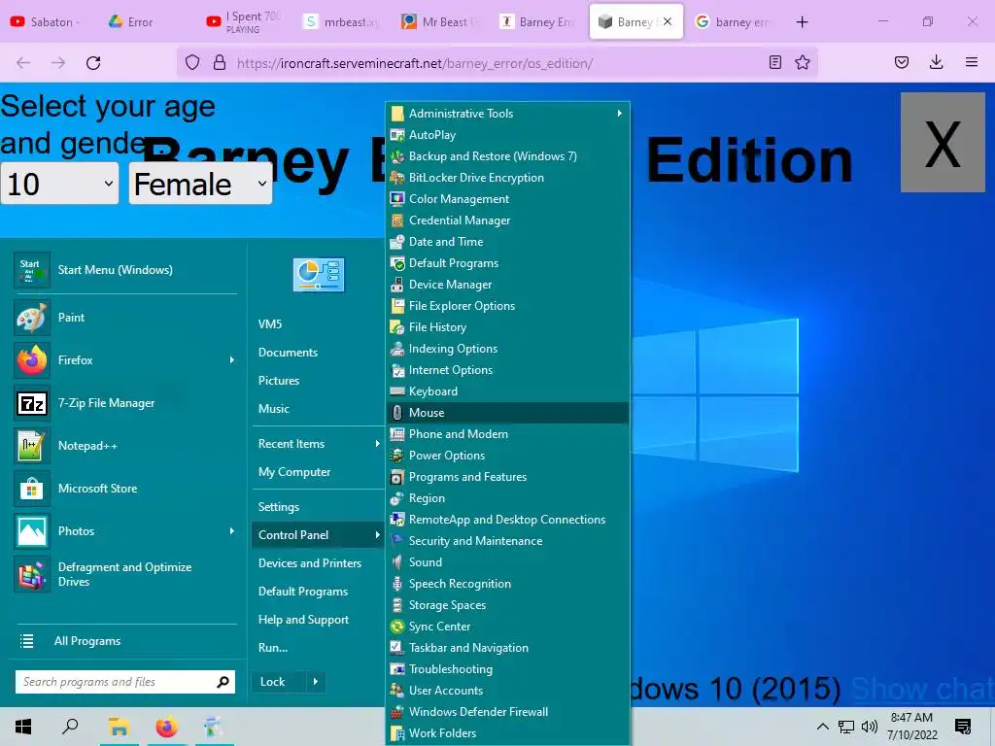
Task: Open taskbar search magnifier
Action: pos(70,727)
